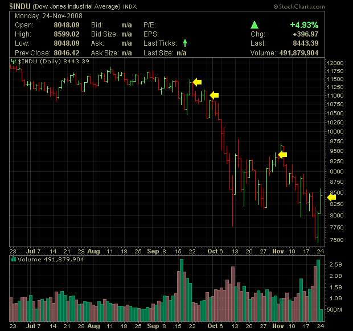Image resolution: width=353 pixels, height=331 pixels.
Task: Click the 11000 price axis label
Action: coord(335,95)
